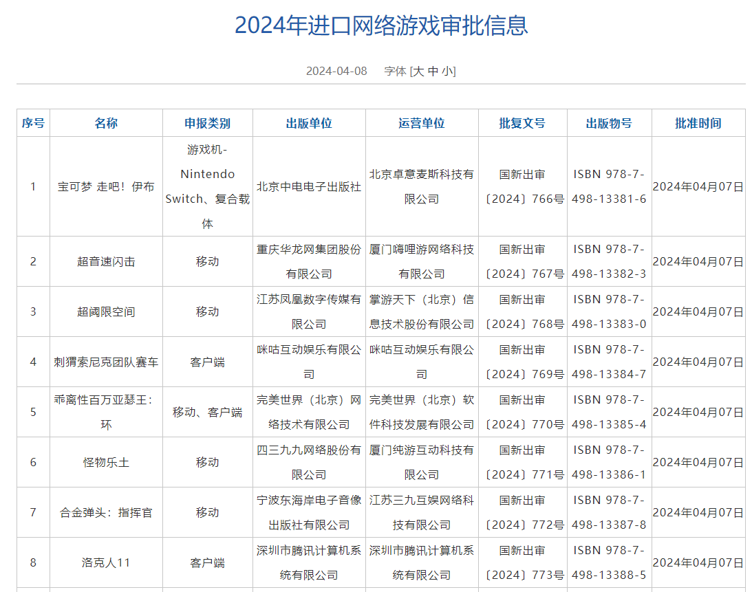Screen dimensions: 752x592
Task: Click ISBN 978-7-498-13384-7
Action: click(609, 362)
